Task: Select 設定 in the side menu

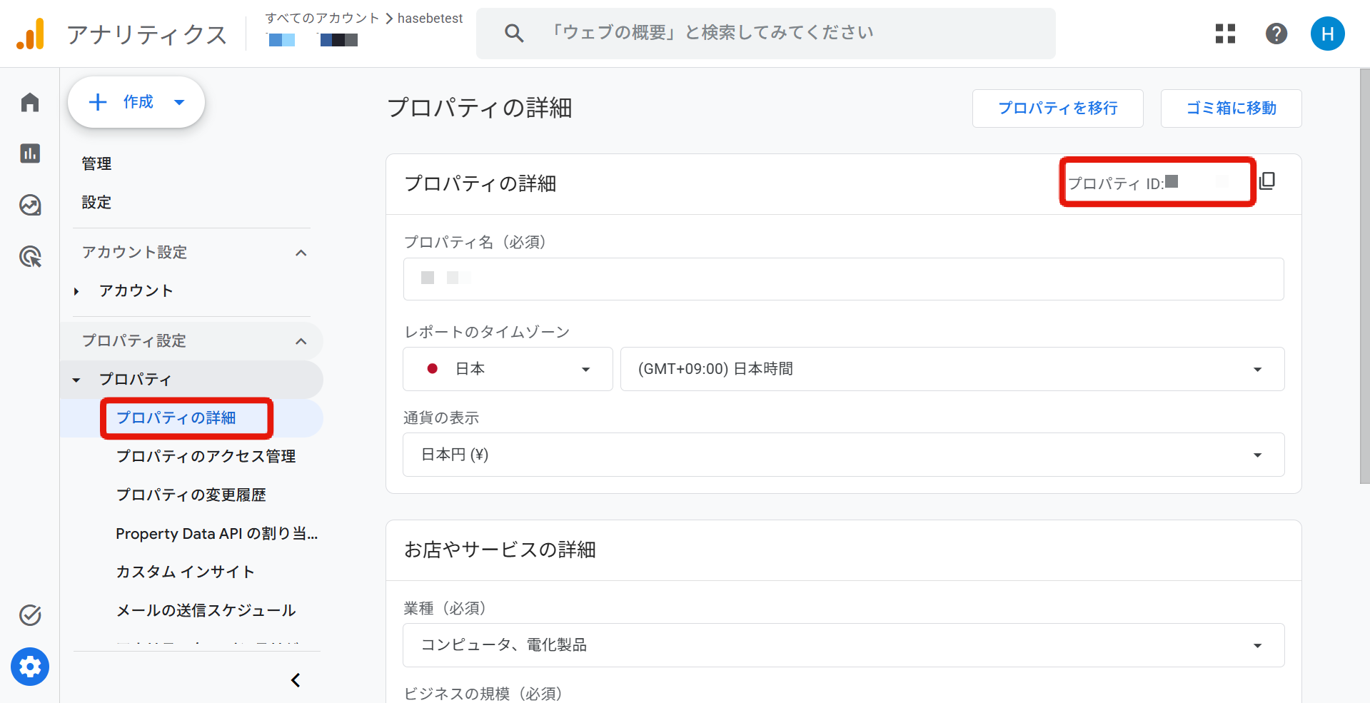Action: 96,202
